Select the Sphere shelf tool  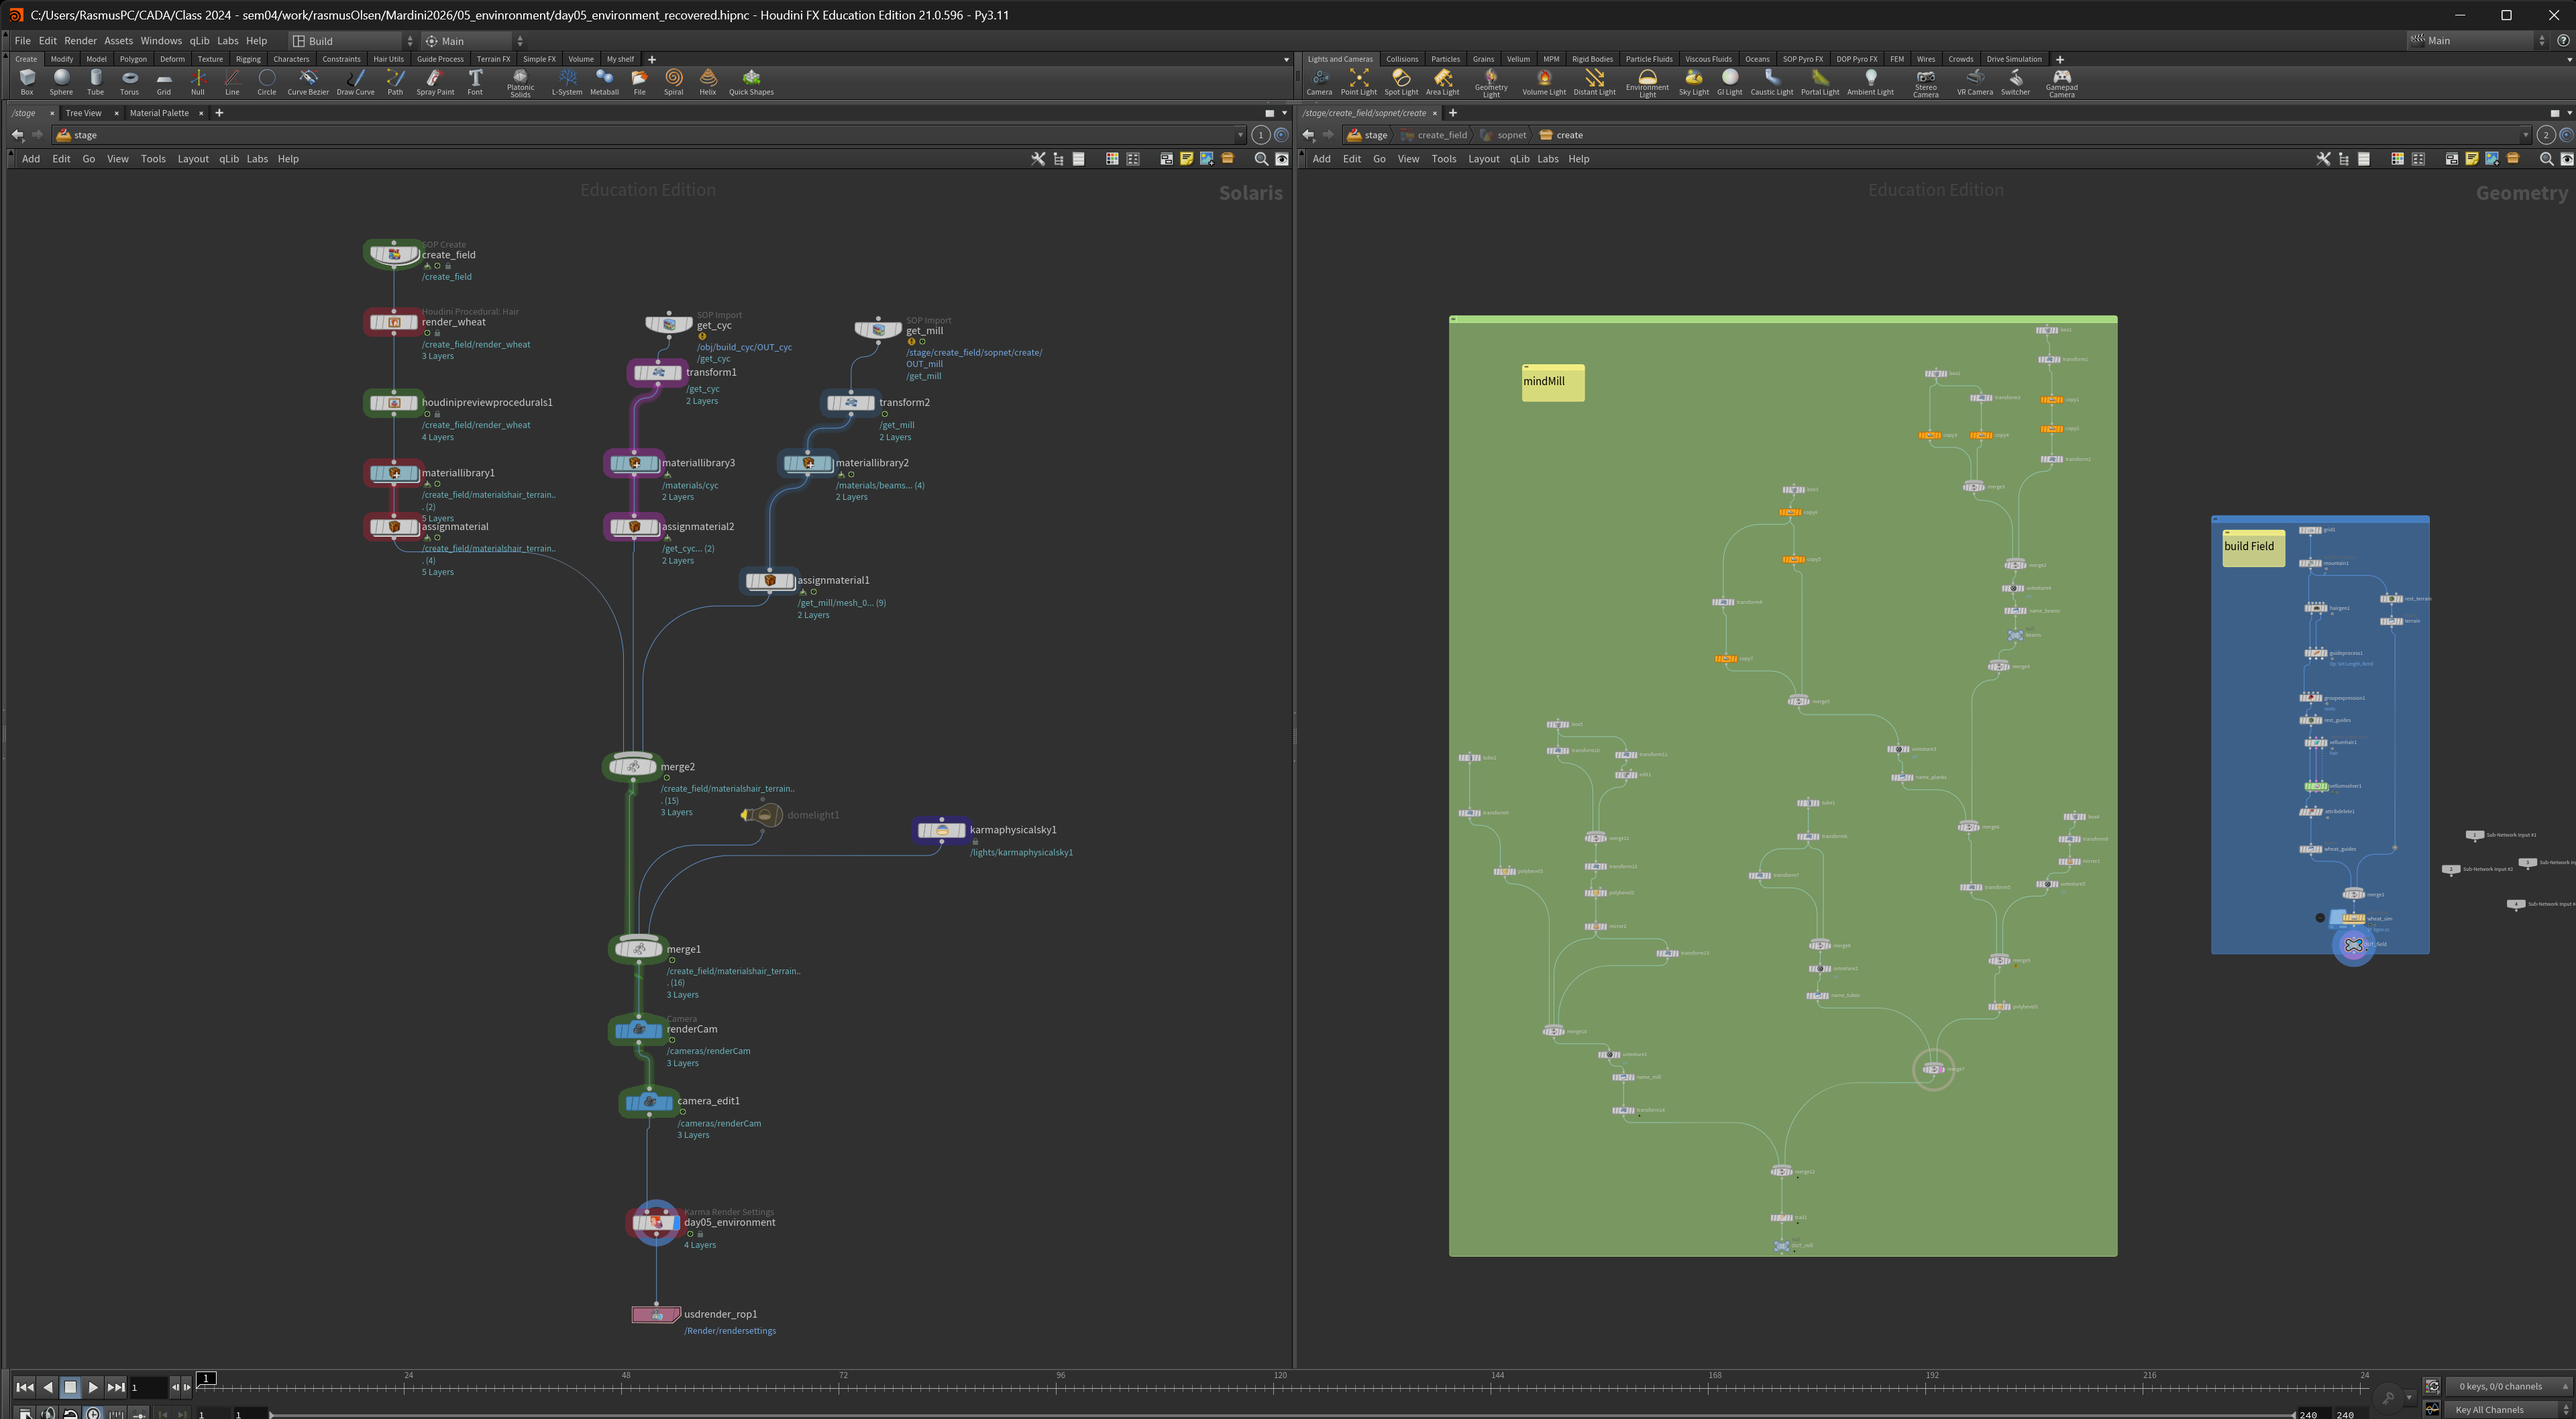point(61,81)
